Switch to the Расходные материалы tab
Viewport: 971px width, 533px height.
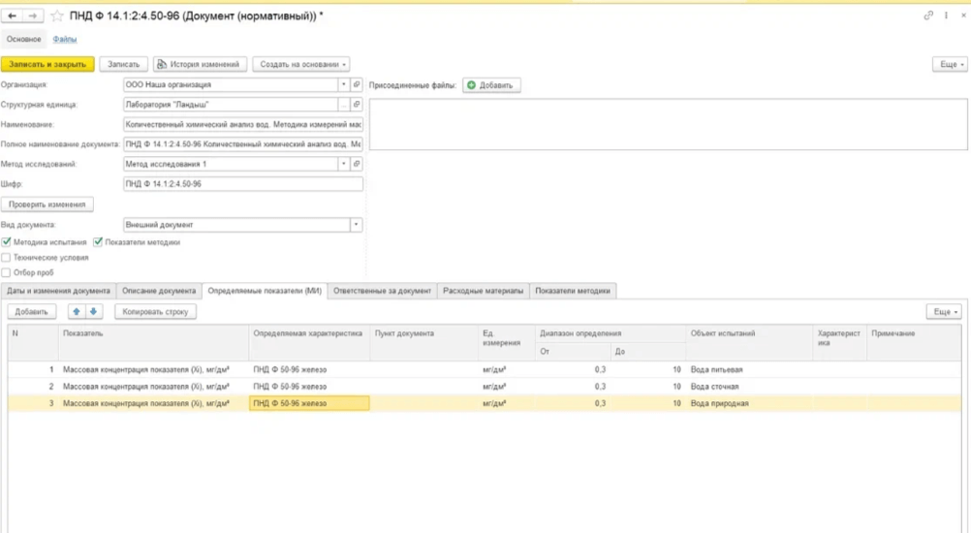point(484,291)
